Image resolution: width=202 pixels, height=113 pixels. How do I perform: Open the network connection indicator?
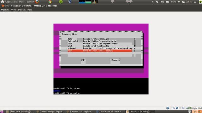(157, 2)
